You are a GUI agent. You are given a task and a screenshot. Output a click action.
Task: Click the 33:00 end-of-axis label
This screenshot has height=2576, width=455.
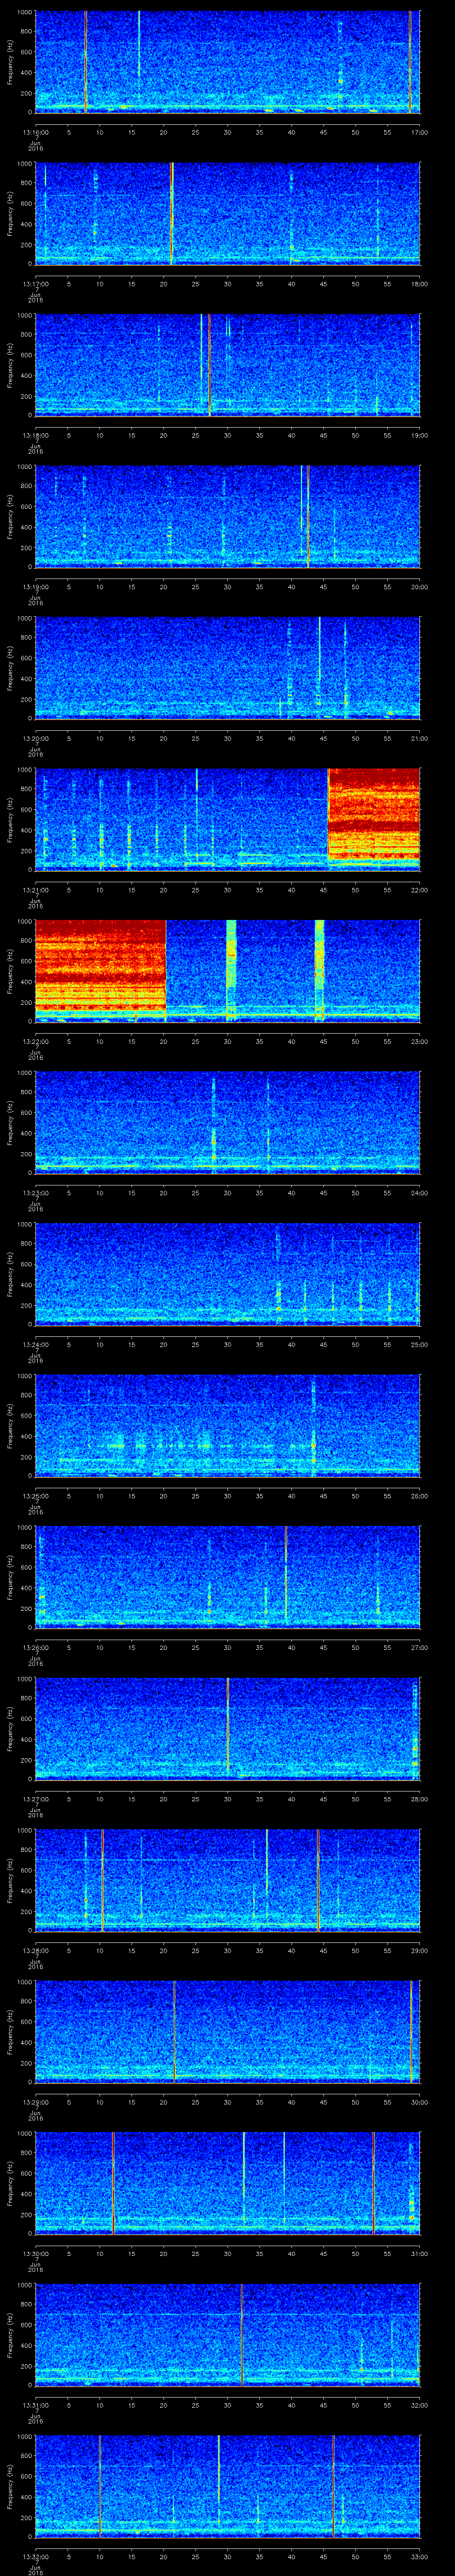[x=419, y=2556]
